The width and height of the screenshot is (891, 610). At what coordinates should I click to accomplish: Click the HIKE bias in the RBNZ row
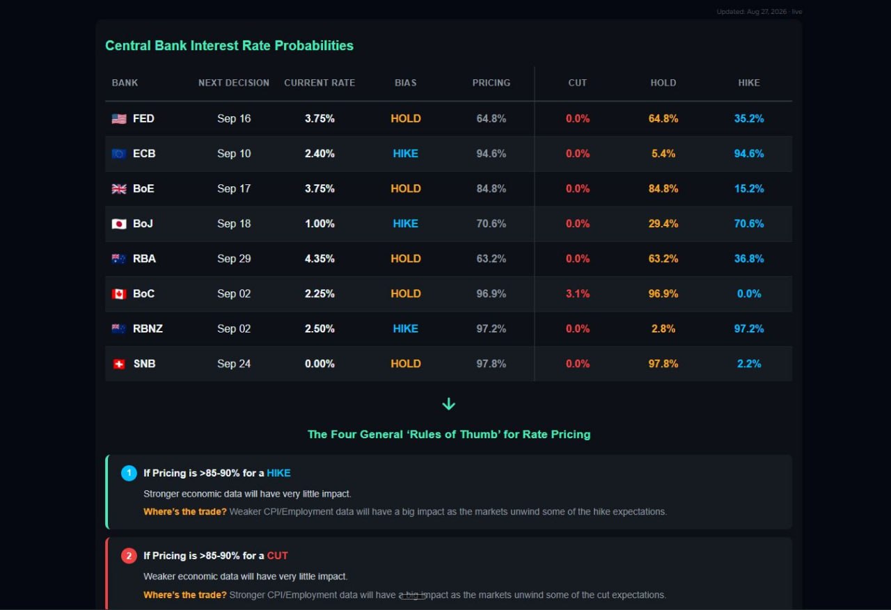pos(406,328)
